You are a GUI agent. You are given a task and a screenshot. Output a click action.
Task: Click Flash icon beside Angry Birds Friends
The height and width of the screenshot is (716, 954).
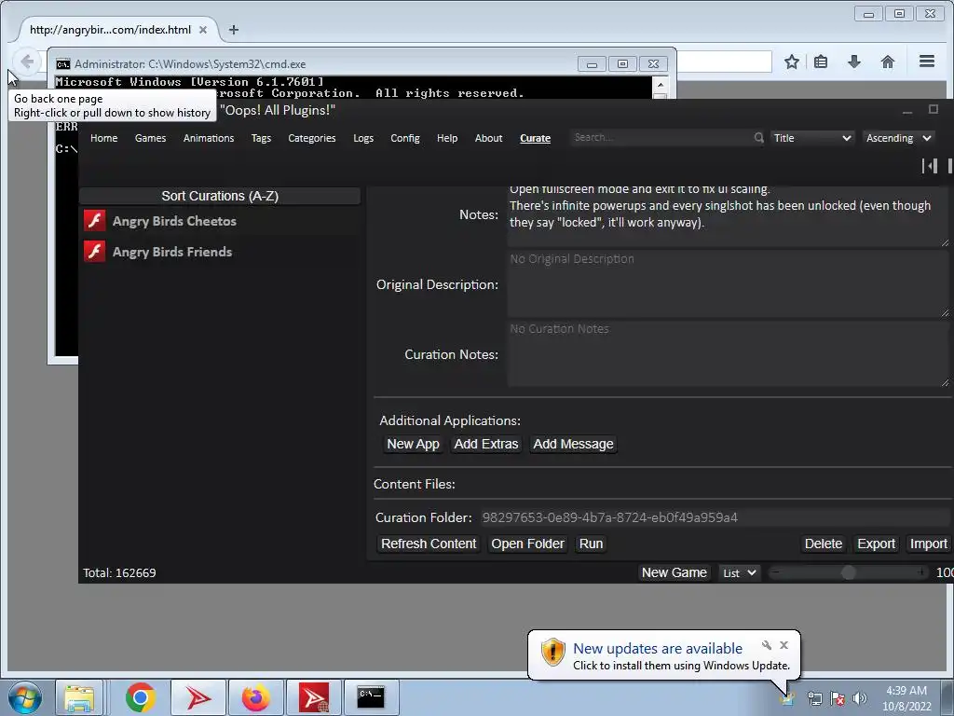coord(95,251)
